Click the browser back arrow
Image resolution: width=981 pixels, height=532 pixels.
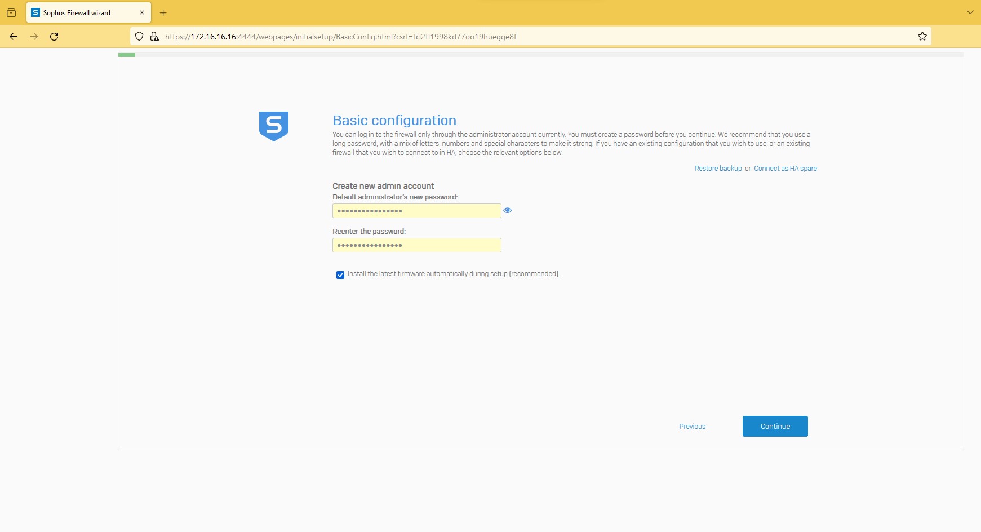tap(14, 37)
